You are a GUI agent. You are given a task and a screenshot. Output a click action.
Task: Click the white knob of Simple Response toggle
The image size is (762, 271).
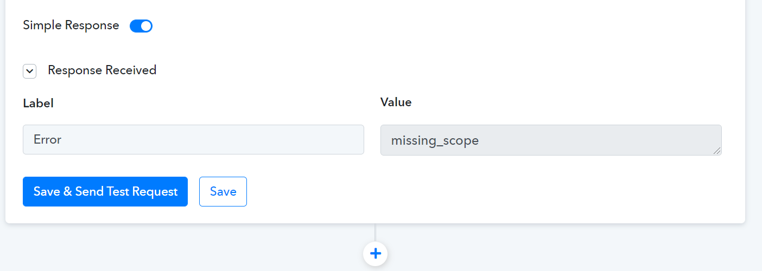[146, 26]
